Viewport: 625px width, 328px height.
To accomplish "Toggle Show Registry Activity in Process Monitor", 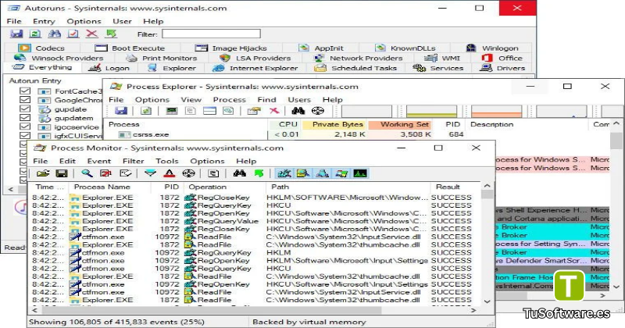I will (284, 173).
